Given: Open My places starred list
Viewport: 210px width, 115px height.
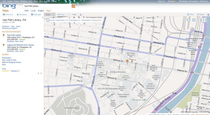Looking at the screenshot, I should [22, 14].
